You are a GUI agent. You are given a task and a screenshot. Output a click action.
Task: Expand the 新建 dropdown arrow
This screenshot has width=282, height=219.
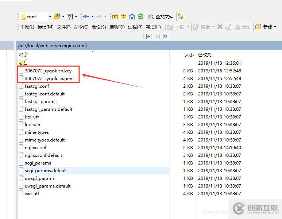click(x=275, y=27)
